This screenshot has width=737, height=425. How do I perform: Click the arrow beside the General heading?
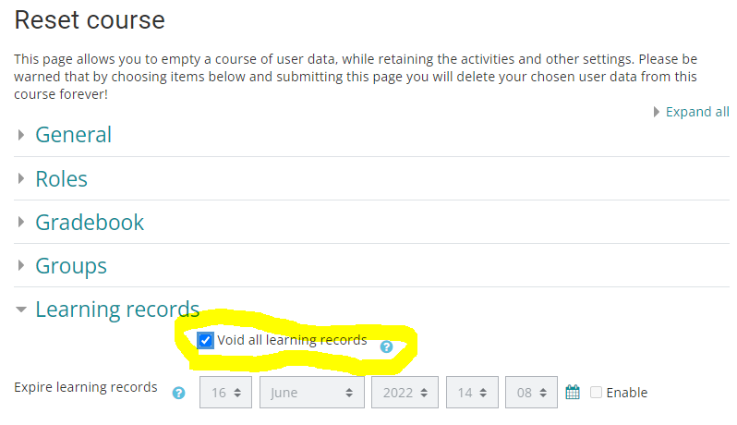[21, 135]
